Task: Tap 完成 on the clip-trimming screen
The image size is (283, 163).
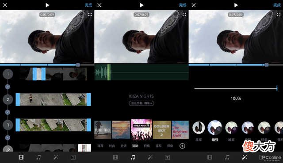Action: (88, 5)
